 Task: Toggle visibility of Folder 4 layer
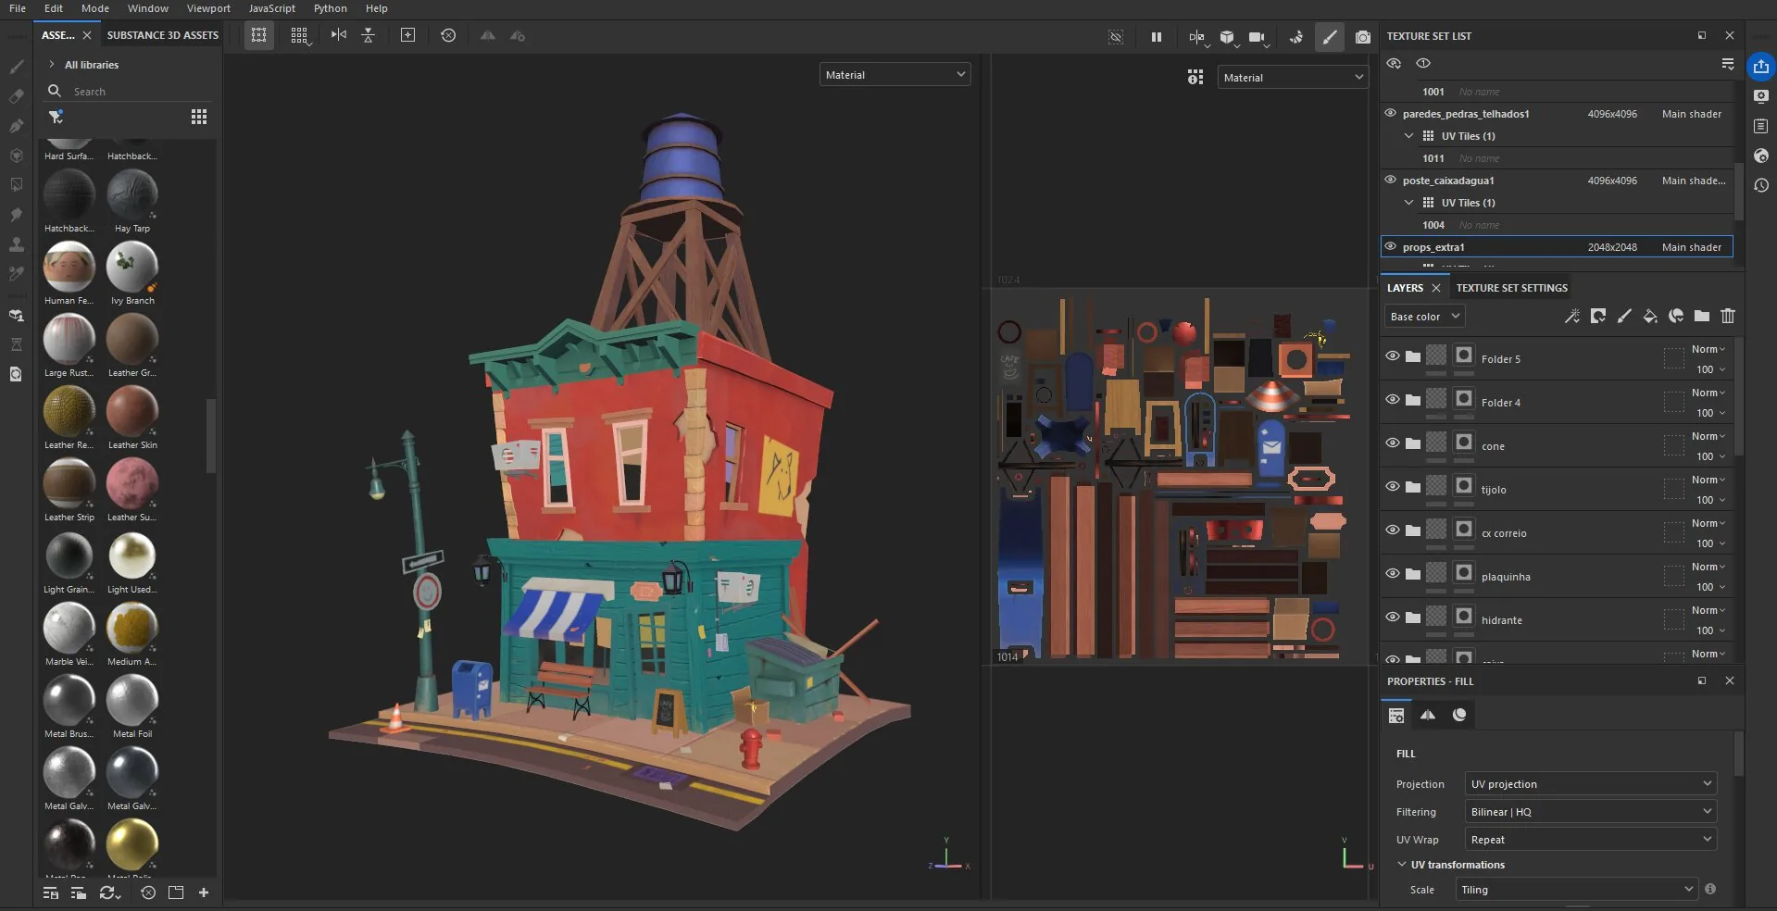(1392, 400)
